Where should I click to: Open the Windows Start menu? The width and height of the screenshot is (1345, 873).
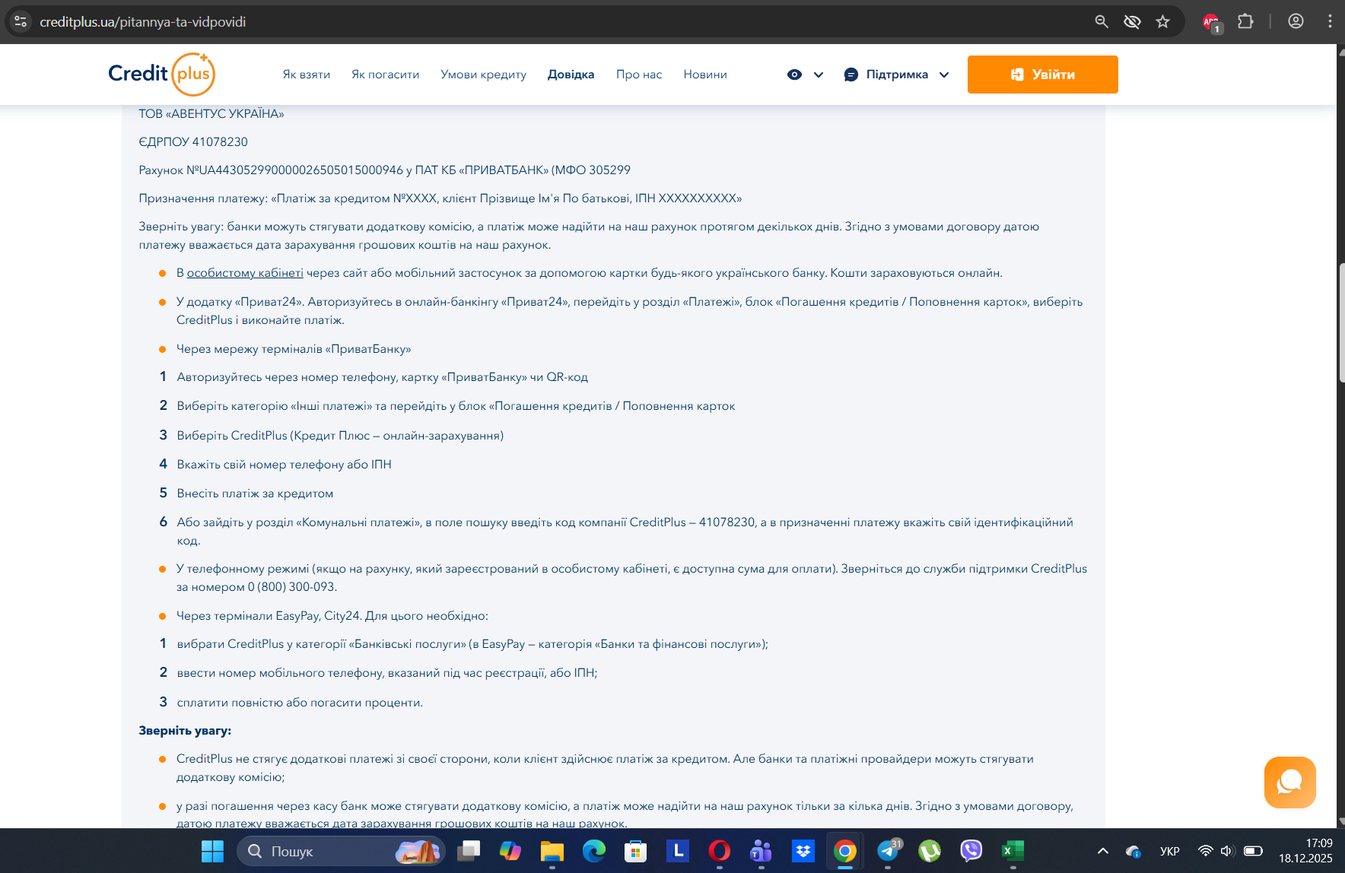pos(212,852)
